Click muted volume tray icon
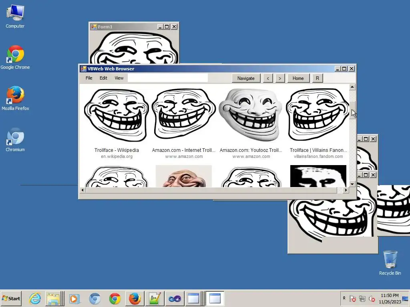 372,298
